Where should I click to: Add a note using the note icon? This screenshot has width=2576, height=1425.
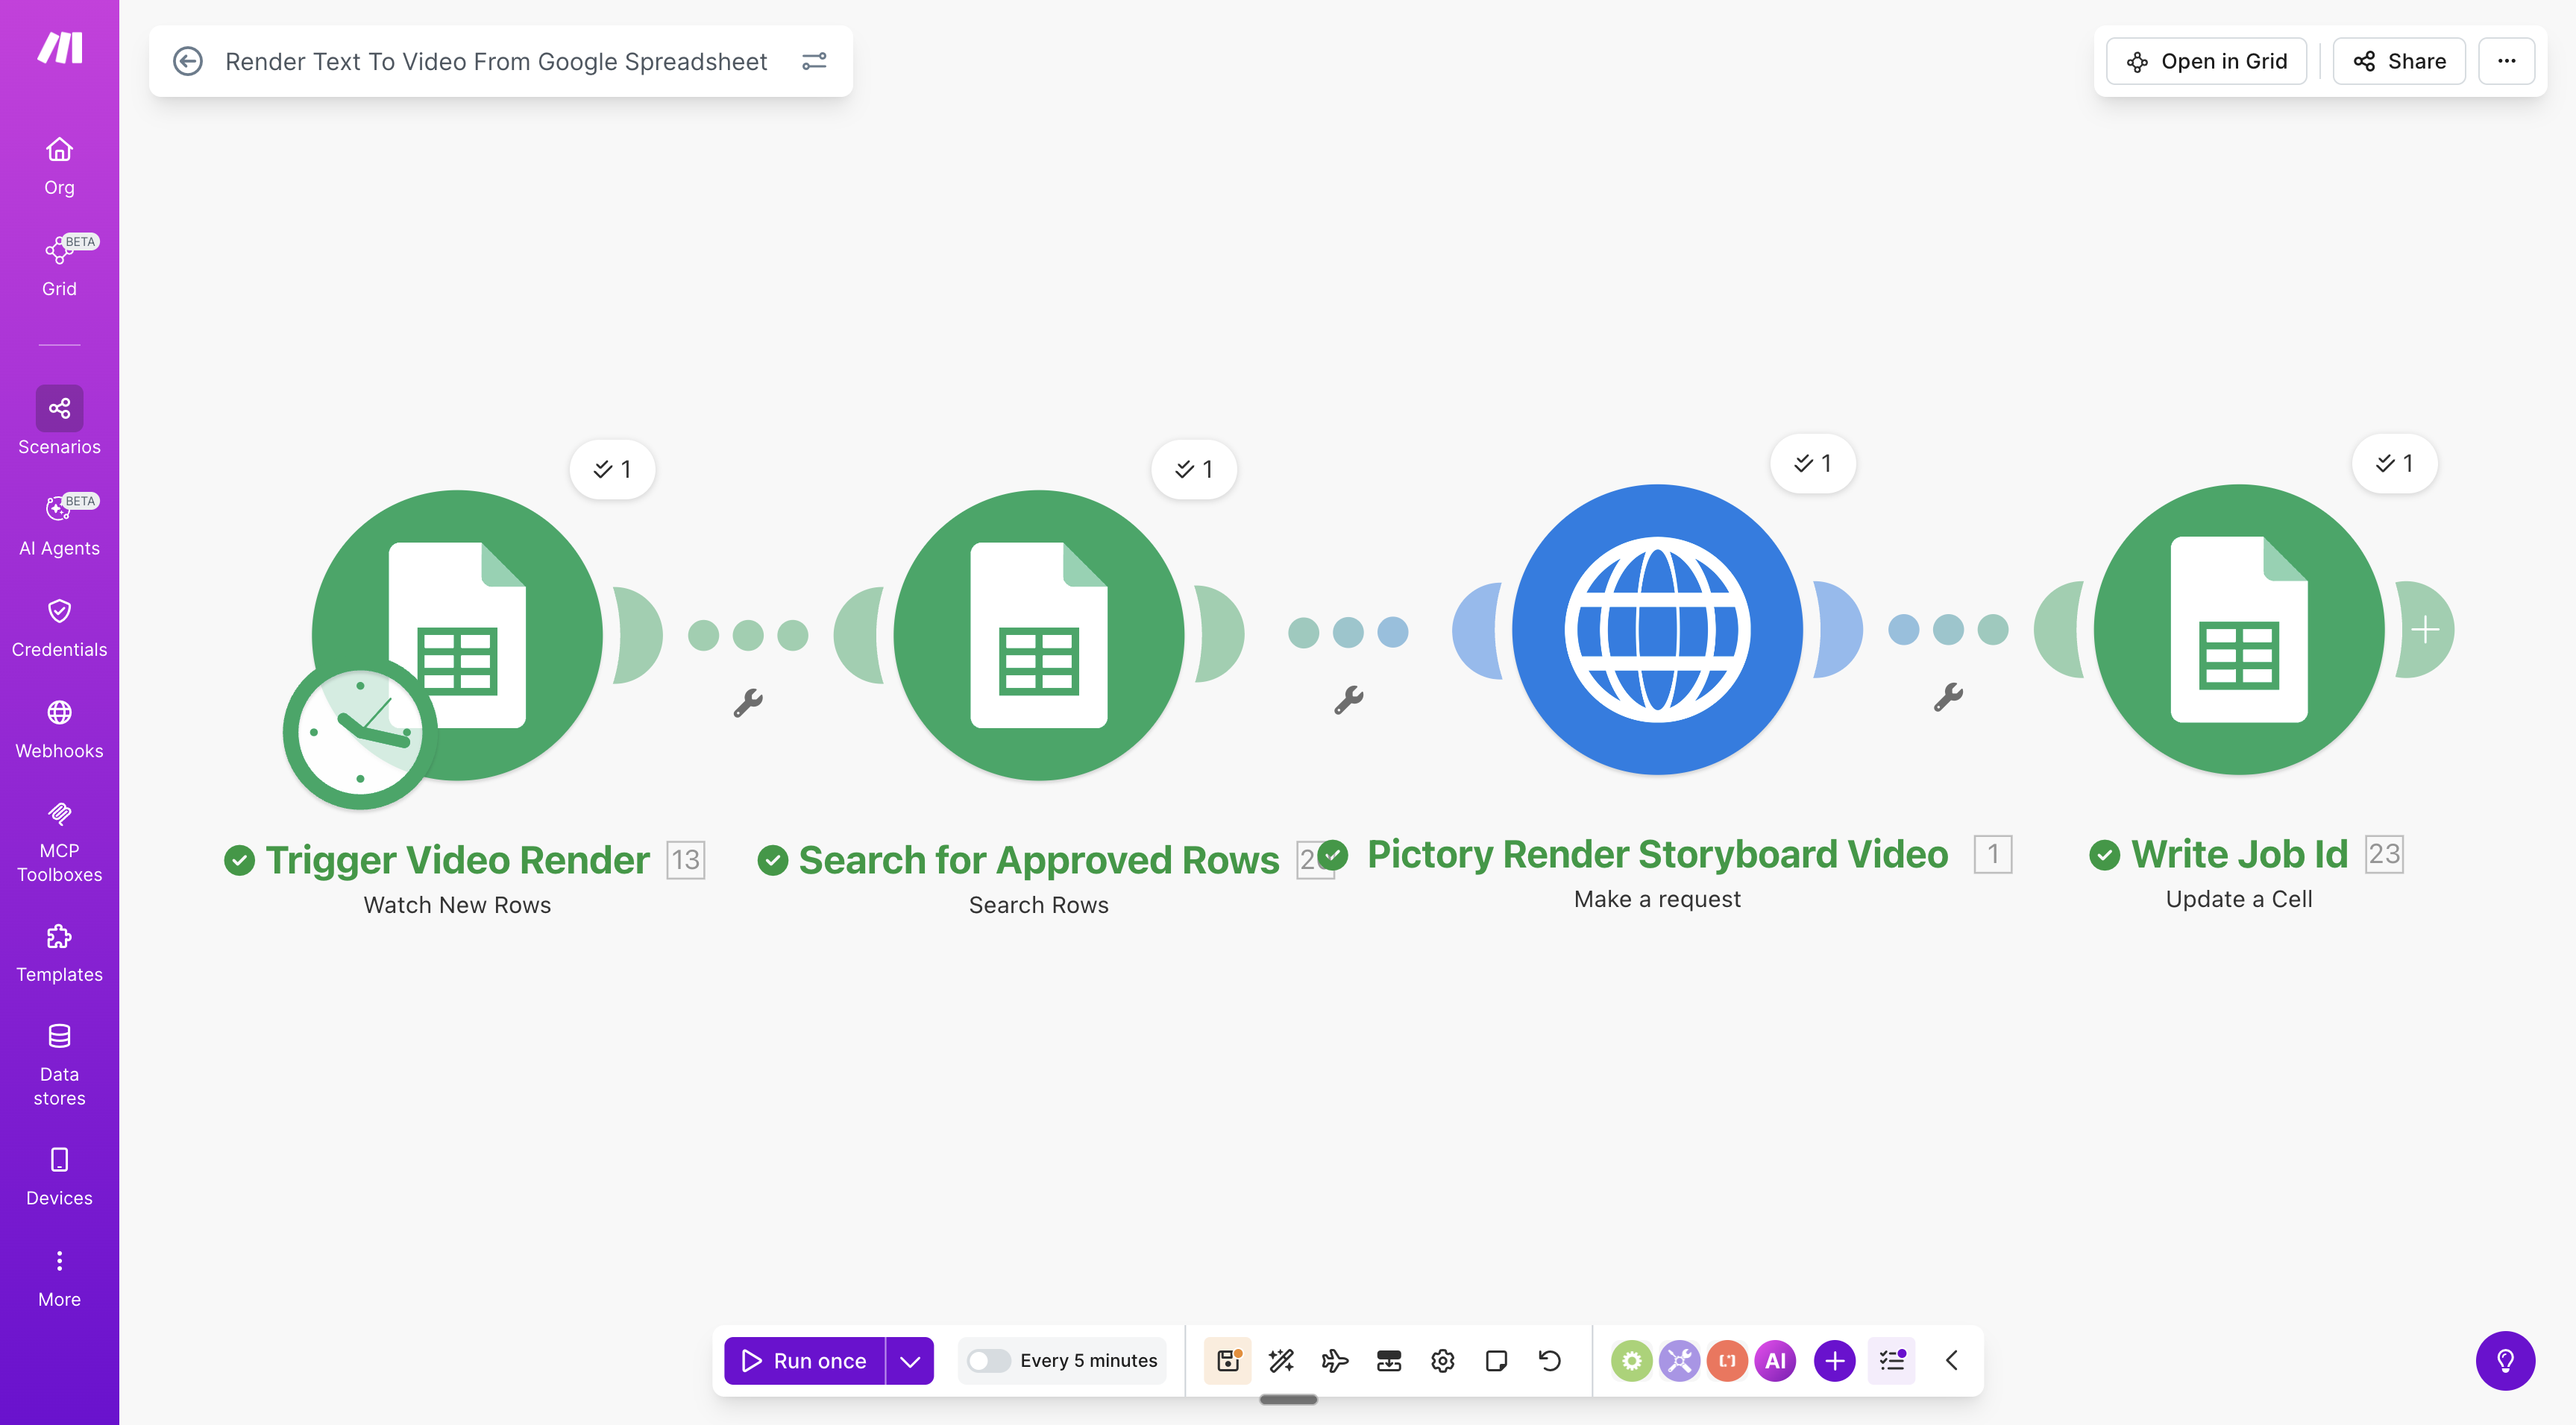pos(1496,1360)
